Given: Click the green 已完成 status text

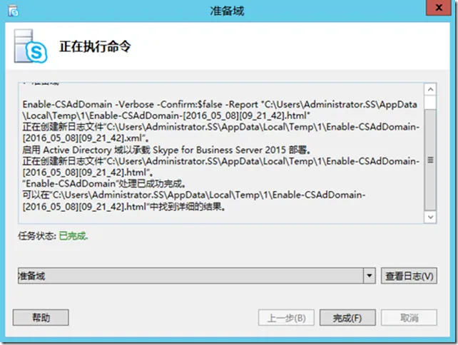Looking at the screenshot, I should tap(73, 236).
